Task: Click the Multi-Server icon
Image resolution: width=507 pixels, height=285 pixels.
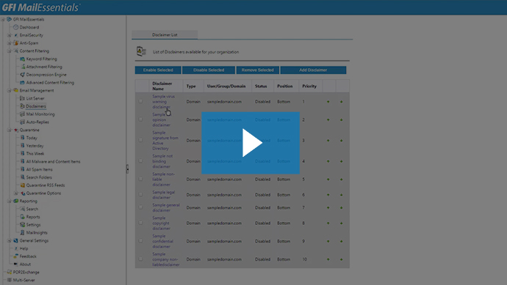Action: point(9,280)
